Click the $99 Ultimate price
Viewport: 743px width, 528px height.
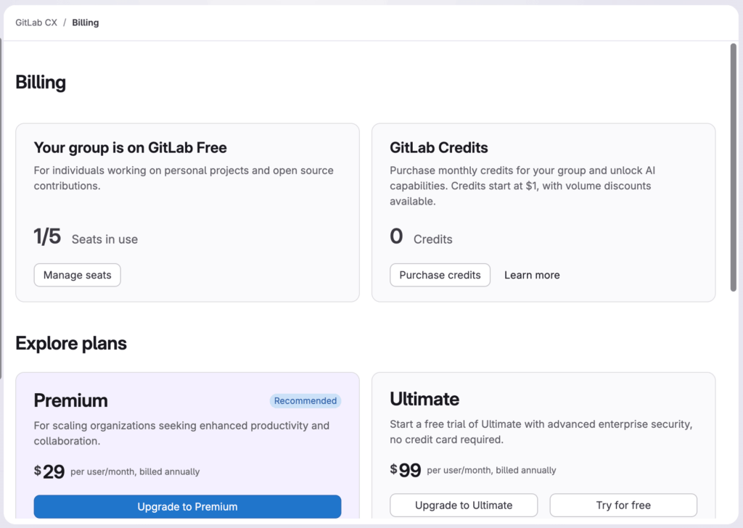click(x=406, y=471)
